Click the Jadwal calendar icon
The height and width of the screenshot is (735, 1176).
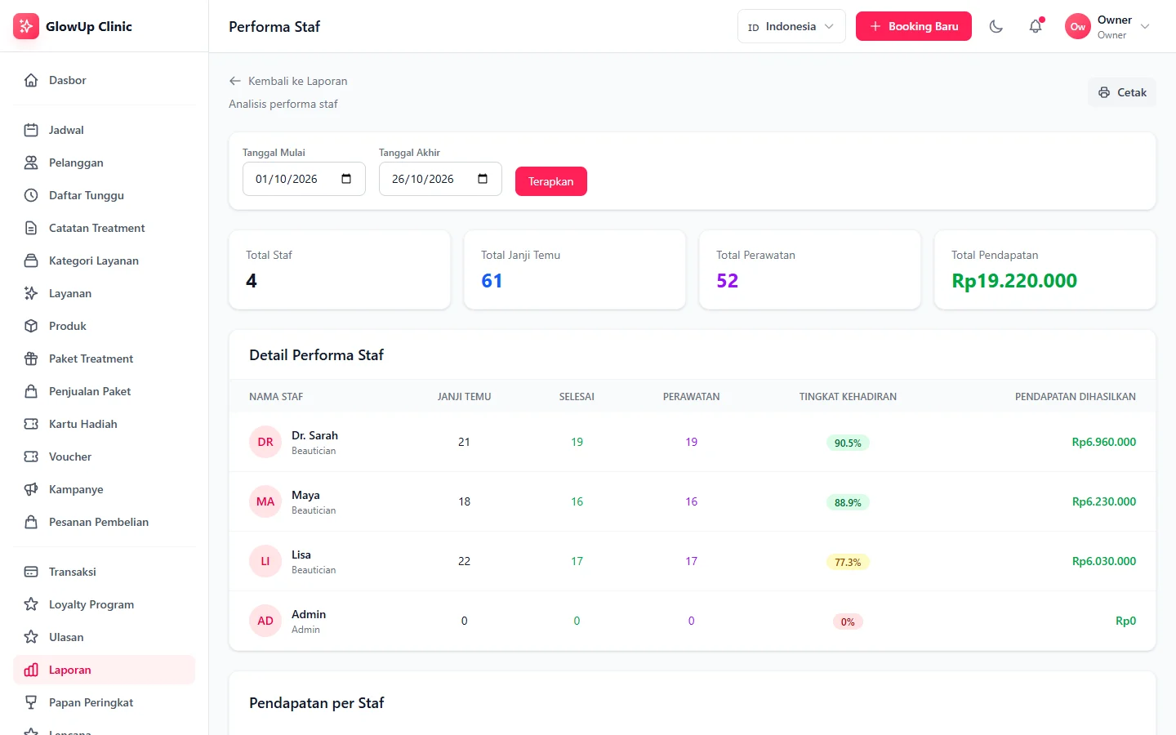pyautogui.click(x=31, y=130)
